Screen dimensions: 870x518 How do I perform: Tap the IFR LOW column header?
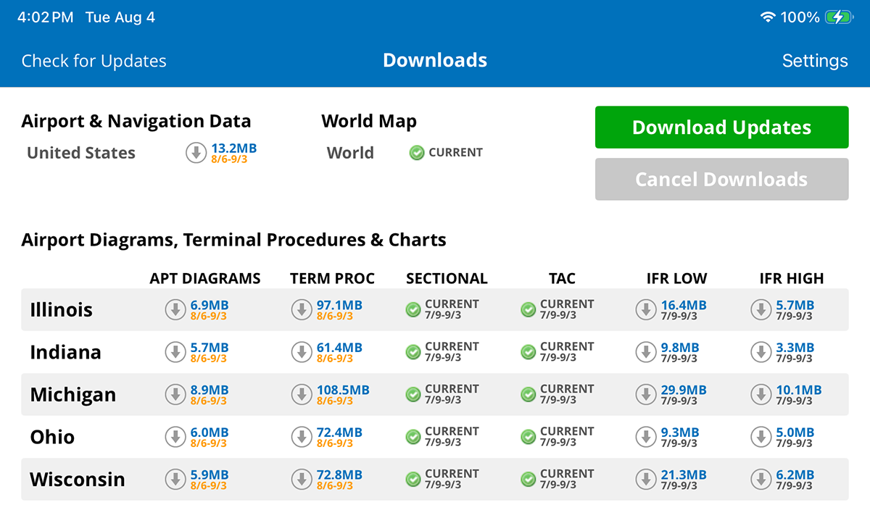coord(676,279)
